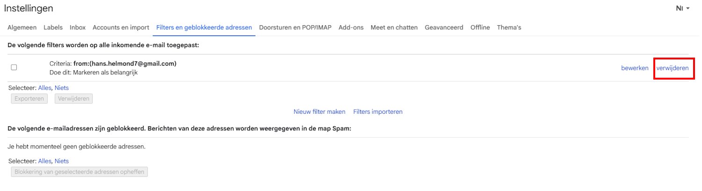The height and width of the screenshot is (191, 702).
Task: Click Nieuw filter maken link
Action: click(320, 111)
